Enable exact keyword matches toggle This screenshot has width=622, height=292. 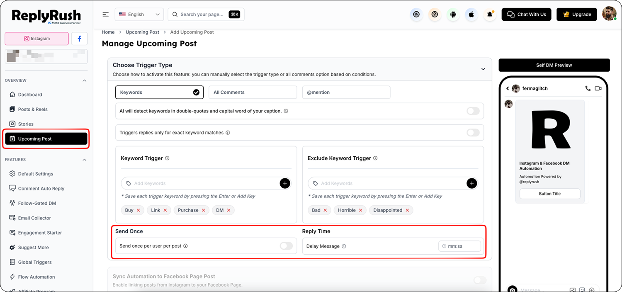[x=473, y=133]
